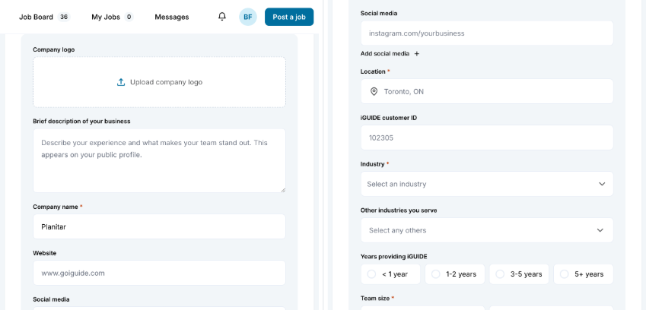The height and width of the screenshot is (310, 646).
Task: Expand the "Select an industry" dropdown
Action: point(487,184)
